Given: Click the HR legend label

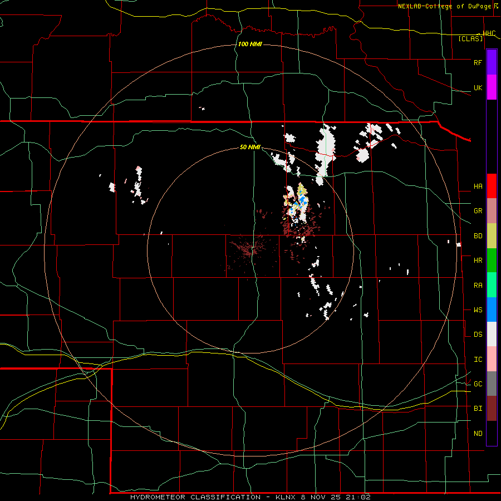Looking at the screenshot, I should (478, 261).
